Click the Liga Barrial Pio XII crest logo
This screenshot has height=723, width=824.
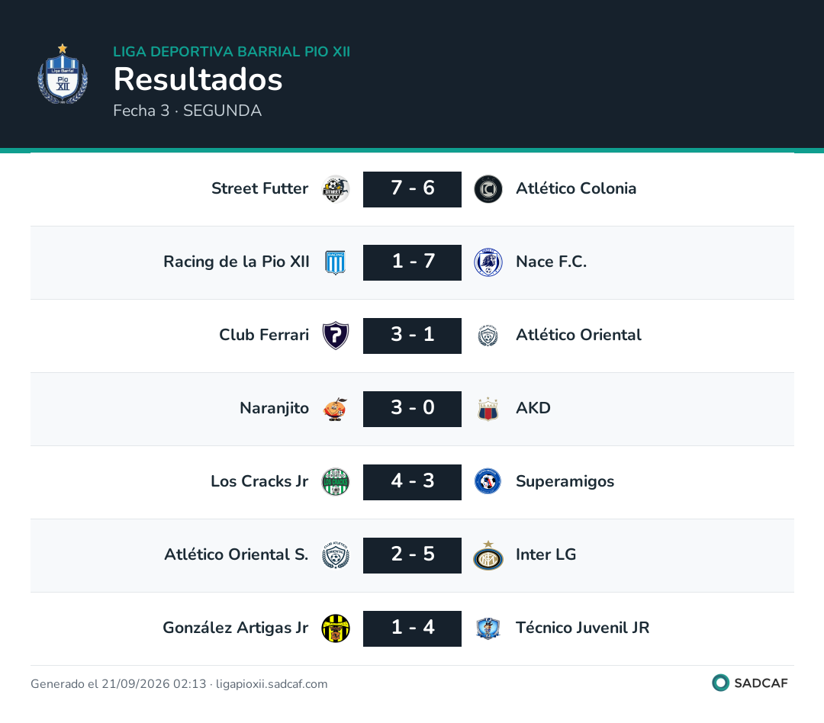pyautogui.click(x=63, y=74)
